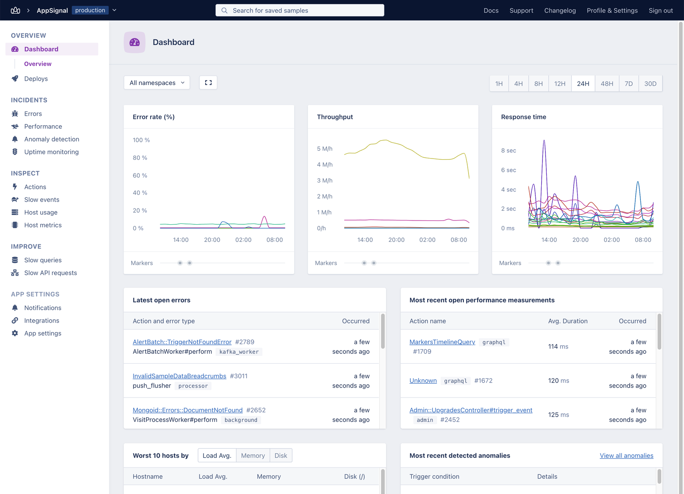The image size is (684, 494).
Task: Open Uptime monitoring
Action: (x=51, y=152)
